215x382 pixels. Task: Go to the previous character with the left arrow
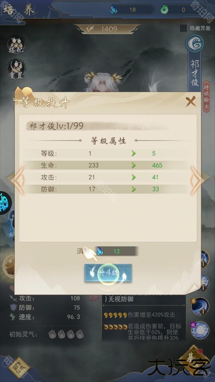click(18, 180)
